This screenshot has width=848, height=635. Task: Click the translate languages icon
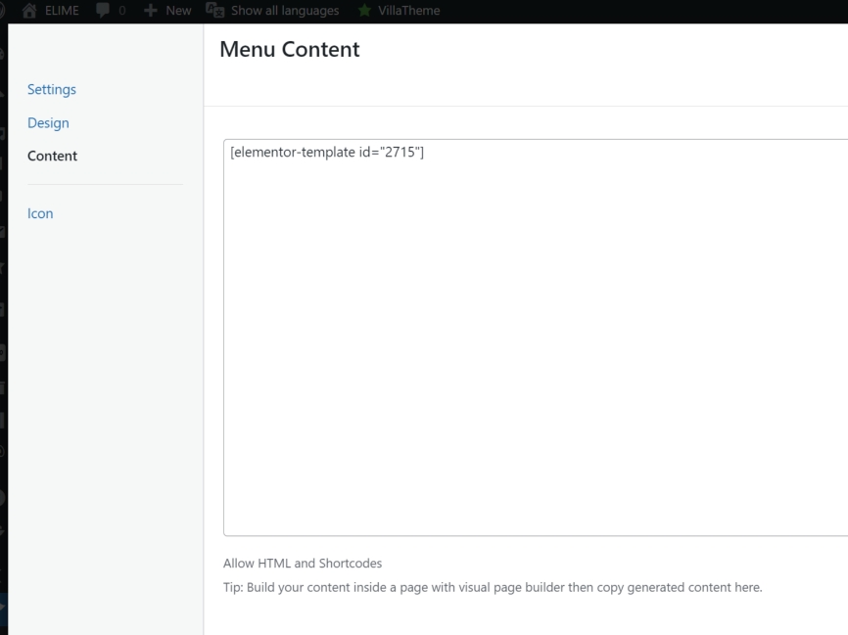[215, 11]
